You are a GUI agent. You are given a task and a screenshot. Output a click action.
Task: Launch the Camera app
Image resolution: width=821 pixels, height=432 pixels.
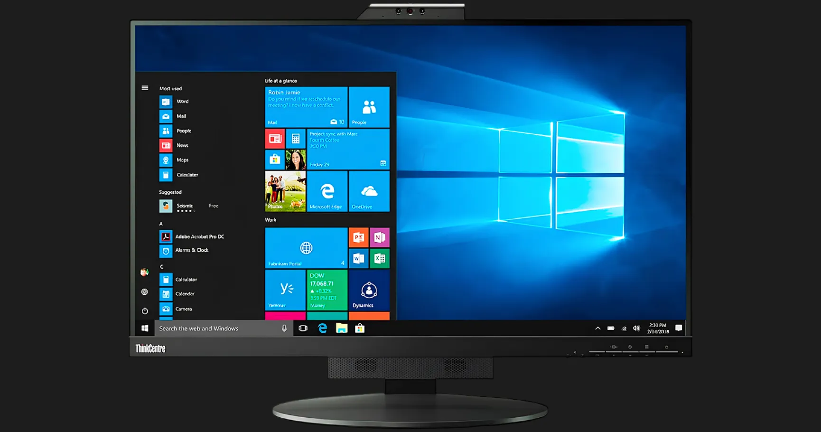176,309
